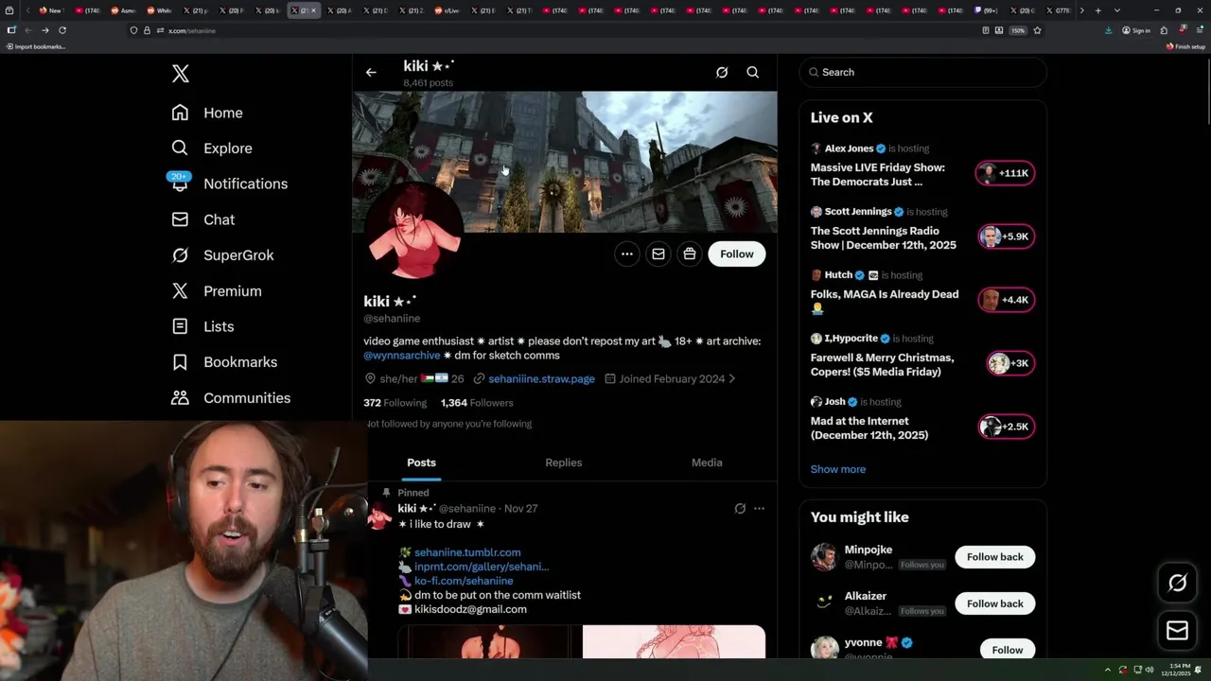
Task: Open the @wynnsarchive mention link
Action: click(x=402, y=356)
